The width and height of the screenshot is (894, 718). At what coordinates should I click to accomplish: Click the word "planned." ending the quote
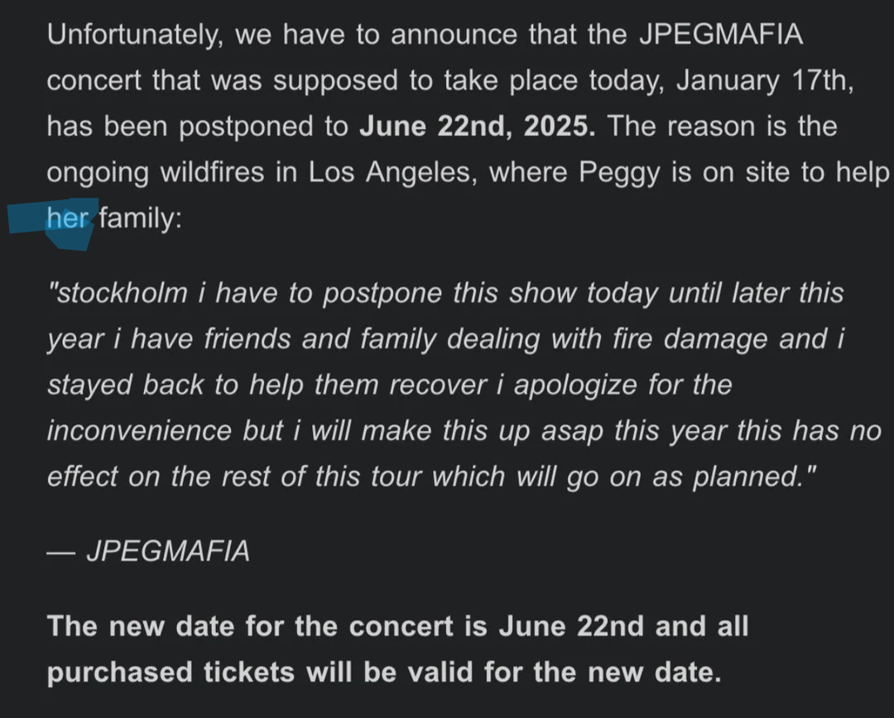tap(754, 477)
